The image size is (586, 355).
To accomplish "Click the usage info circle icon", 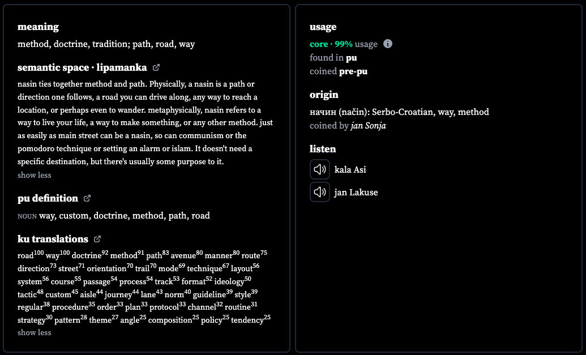I will (x=388, y=44).
